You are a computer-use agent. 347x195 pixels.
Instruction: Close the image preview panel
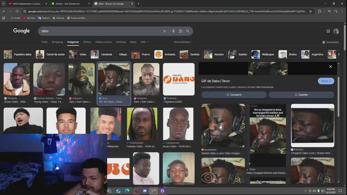[330, 67]
